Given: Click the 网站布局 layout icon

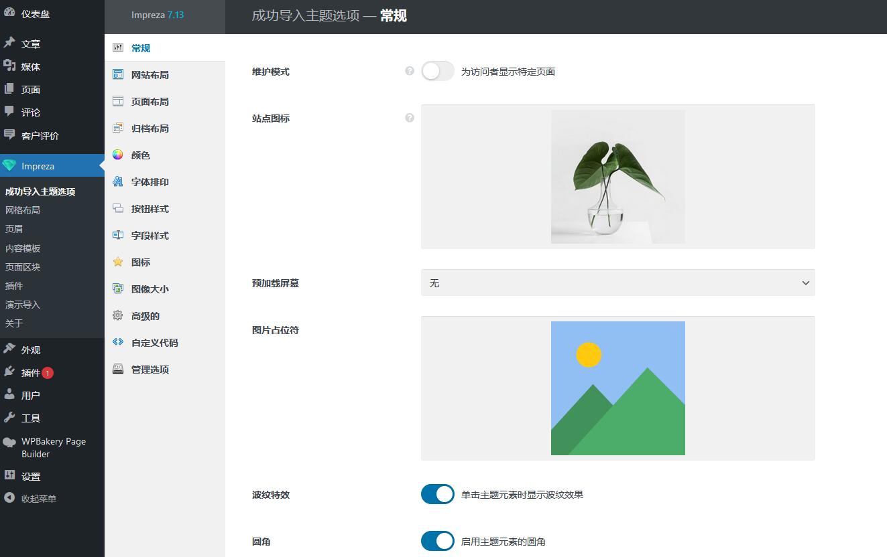Looking at the screenshot, I should point(118,75).
